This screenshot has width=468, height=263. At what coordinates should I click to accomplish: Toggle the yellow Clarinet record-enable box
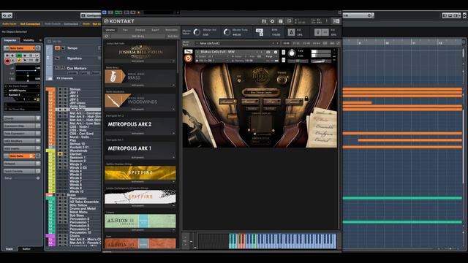coord(60,154)
